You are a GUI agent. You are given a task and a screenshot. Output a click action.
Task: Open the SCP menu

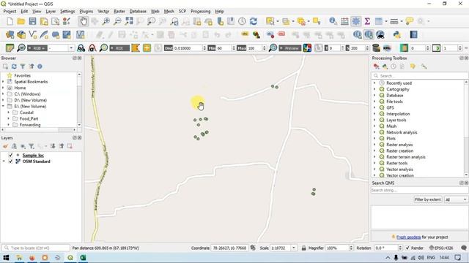182,12
